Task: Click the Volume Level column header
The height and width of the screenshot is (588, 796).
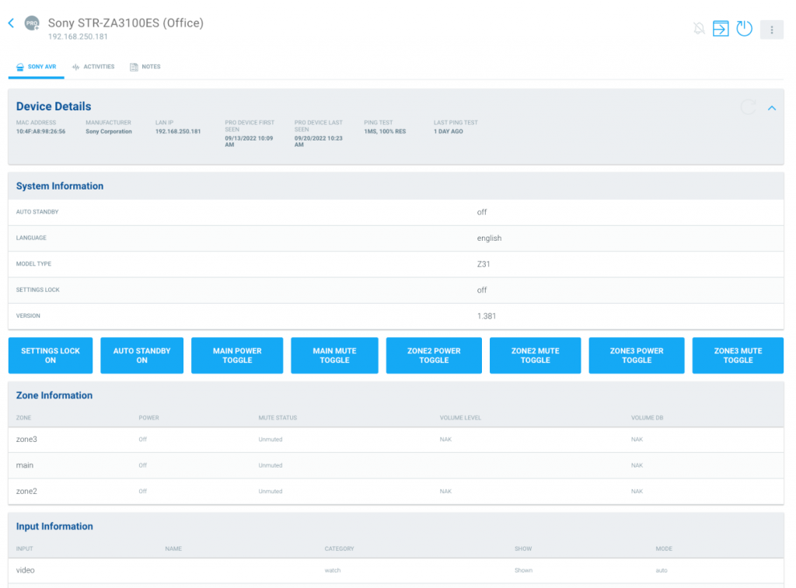Action: point(460,418)
